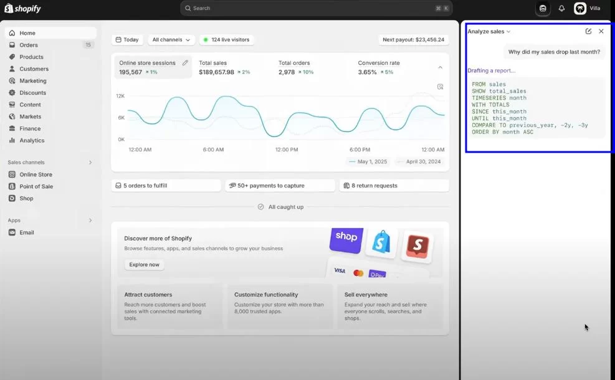The width and height of the screenshot is (615, 380).
Task: Open the All channels dropdown
Action: coord(171,40)
